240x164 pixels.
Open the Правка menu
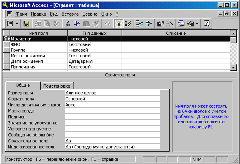[38, 14]
